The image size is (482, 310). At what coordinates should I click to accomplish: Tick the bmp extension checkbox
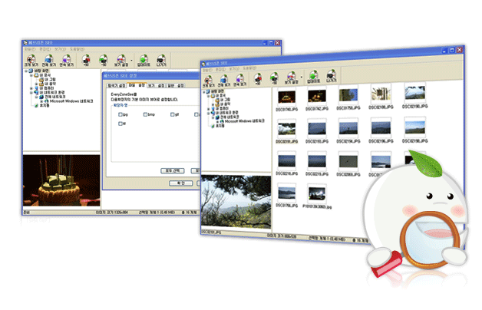144,114
